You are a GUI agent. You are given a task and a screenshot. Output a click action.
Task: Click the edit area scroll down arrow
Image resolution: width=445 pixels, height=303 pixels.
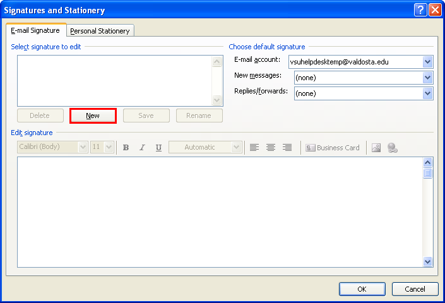(x=427, y=261)
